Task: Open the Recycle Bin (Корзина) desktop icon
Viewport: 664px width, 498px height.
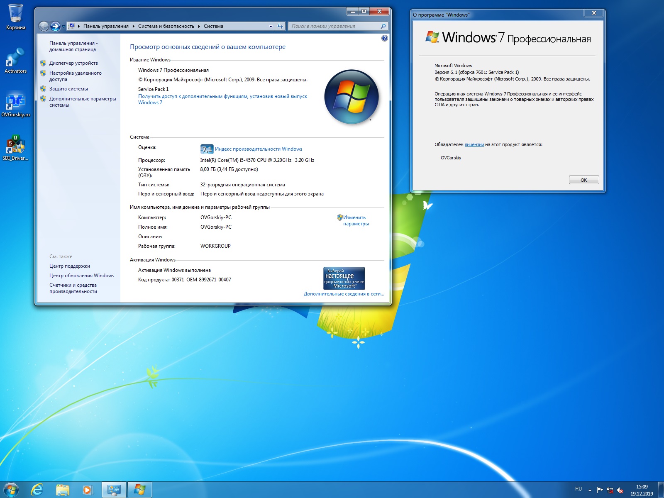Action: pyautogui.click(x=16, y=17)
